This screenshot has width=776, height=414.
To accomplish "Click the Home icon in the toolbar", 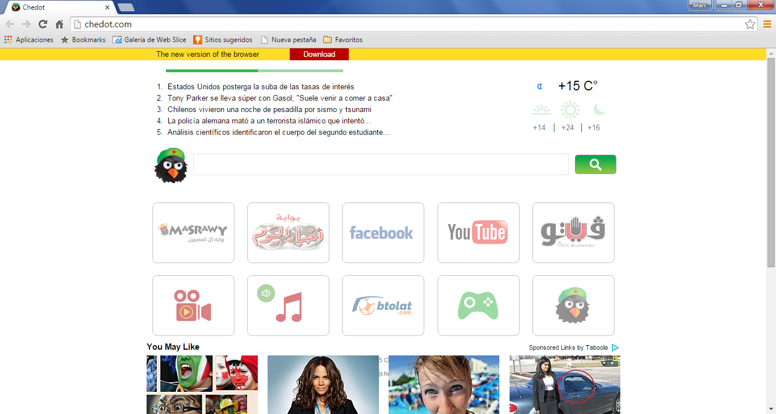I will (59, 24).
